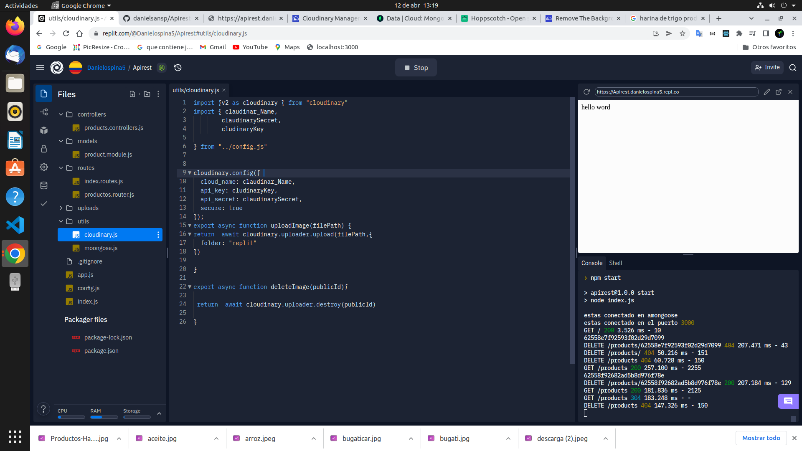
Task: Create a new file in the Files panel
Action: tap(132, 94)
